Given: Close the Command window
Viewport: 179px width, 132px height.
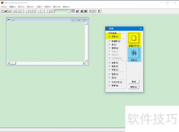Looking at the screenshot, I should coord(84,20).
